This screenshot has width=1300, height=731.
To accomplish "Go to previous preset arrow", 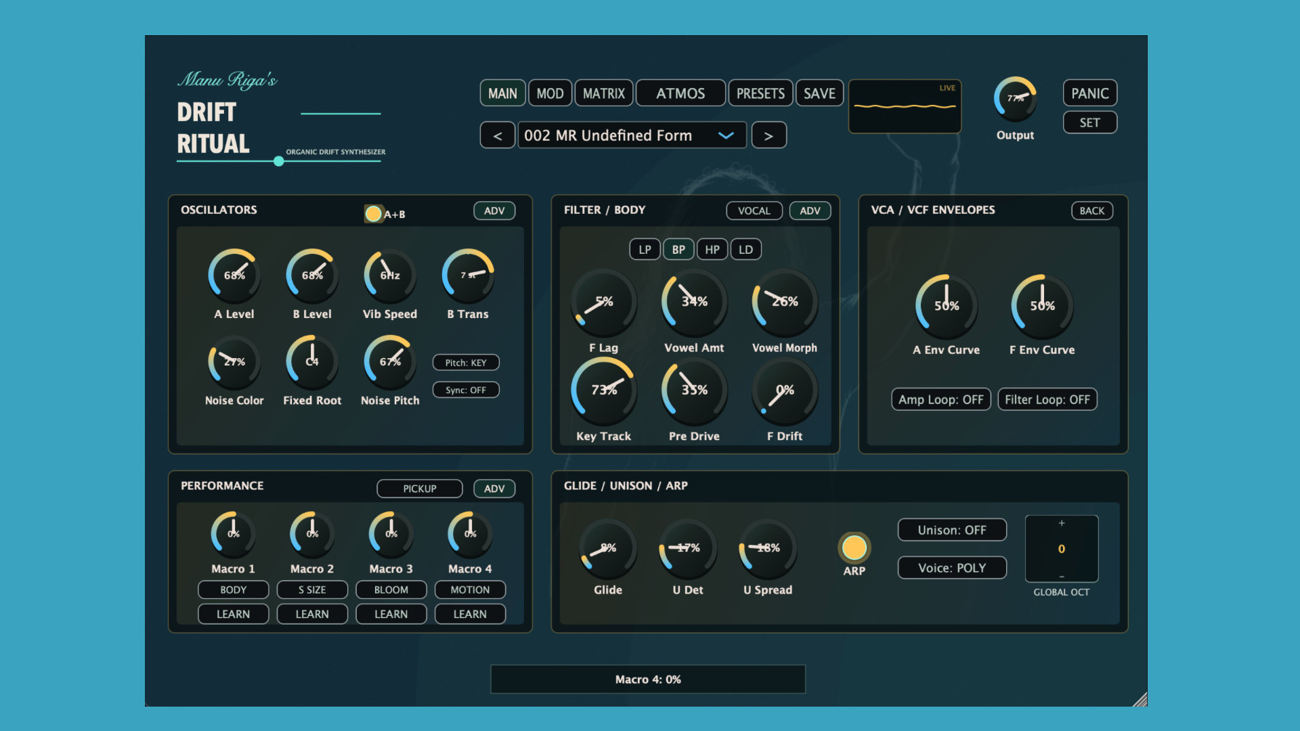I will (498, 135).
